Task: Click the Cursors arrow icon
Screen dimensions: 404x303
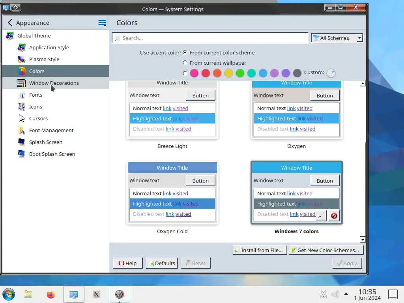Action: tap(22, 118)
